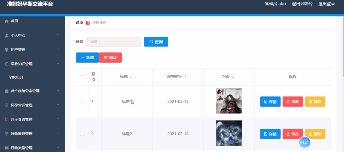Click the 管理员 abo text in header
The width and height of the screenshot is (344, 152).
[275, 4]
